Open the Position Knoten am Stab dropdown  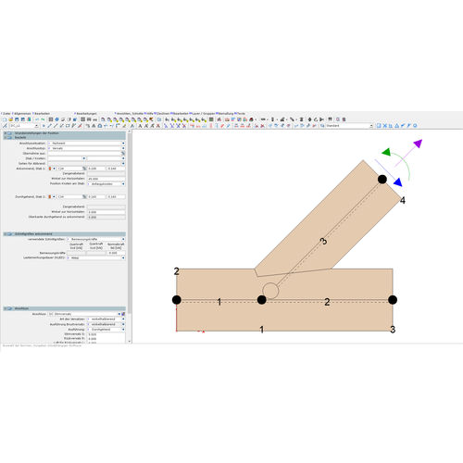(123, 184)
